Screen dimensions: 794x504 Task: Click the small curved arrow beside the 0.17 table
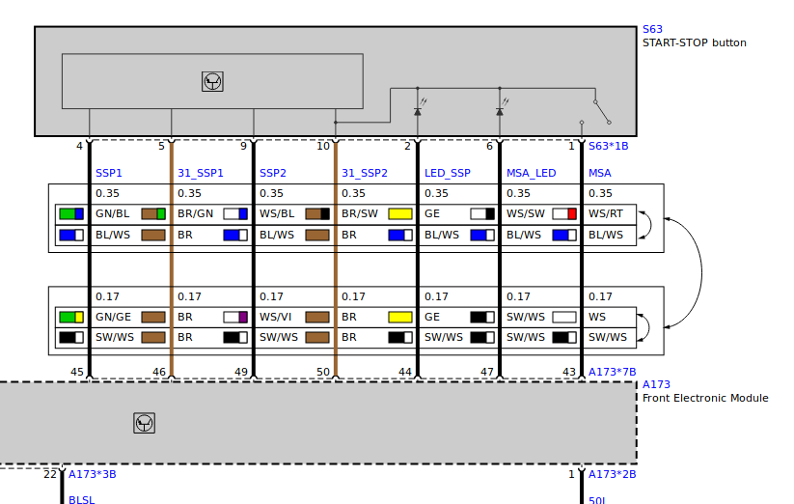click(646, 327)
